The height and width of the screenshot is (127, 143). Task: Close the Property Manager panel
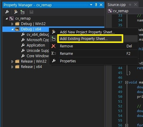click(101, 5)
